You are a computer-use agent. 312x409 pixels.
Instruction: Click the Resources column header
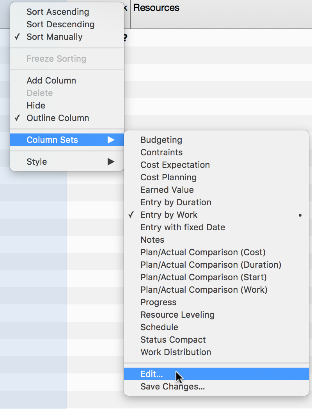click(221, 14)
